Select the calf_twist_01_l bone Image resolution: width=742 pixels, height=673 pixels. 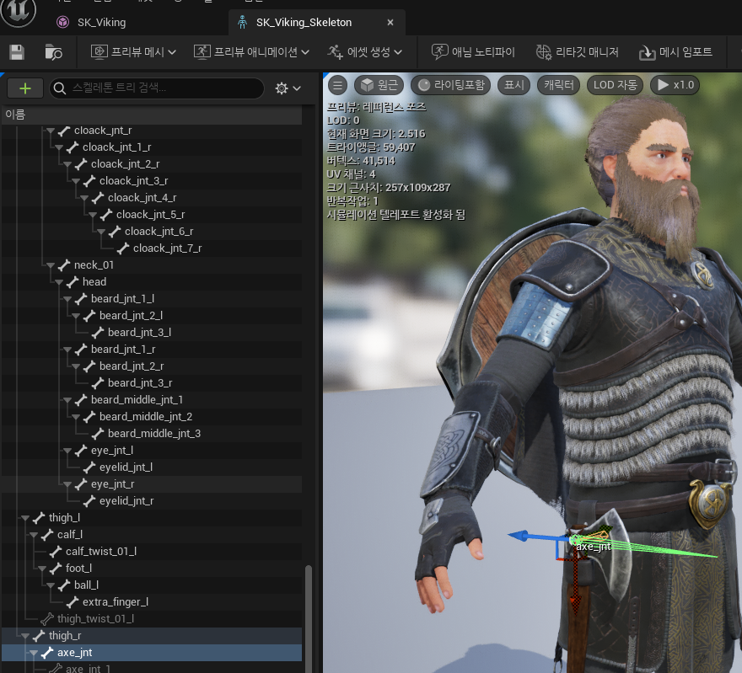click(x=101, y=552)
